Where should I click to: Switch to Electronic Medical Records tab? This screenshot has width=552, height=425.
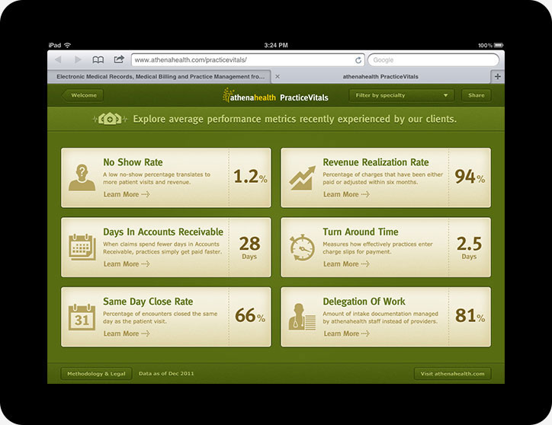[x=159, y=76]
